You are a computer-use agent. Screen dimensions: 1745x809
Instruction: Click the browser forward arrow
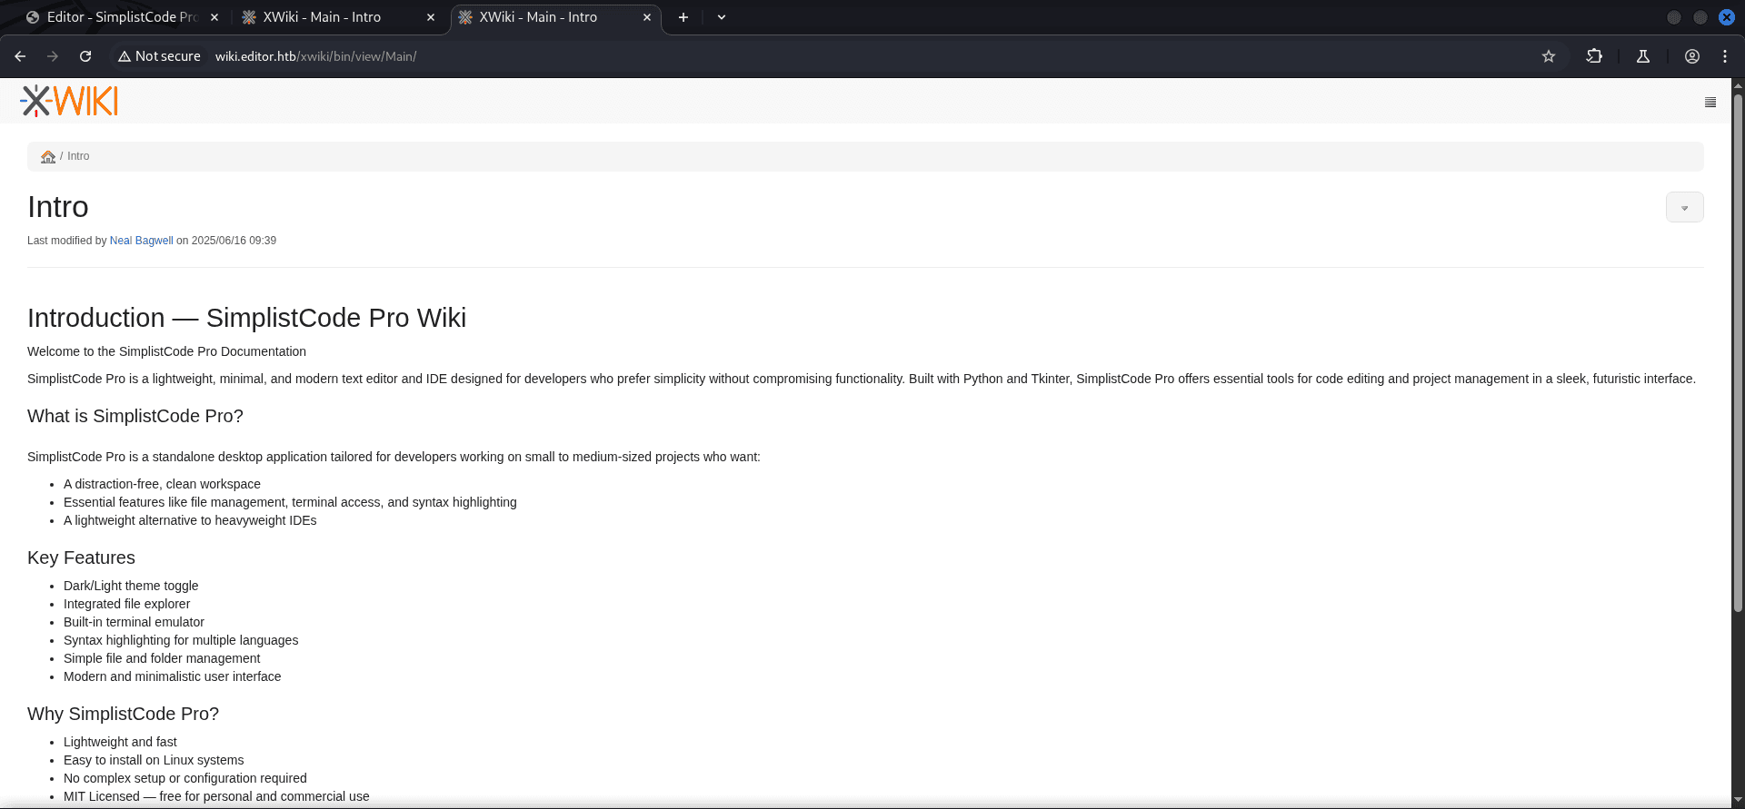53,56
